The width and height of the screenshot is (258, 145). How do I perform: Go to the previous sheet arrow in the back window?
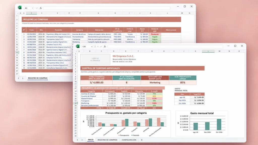18,78
